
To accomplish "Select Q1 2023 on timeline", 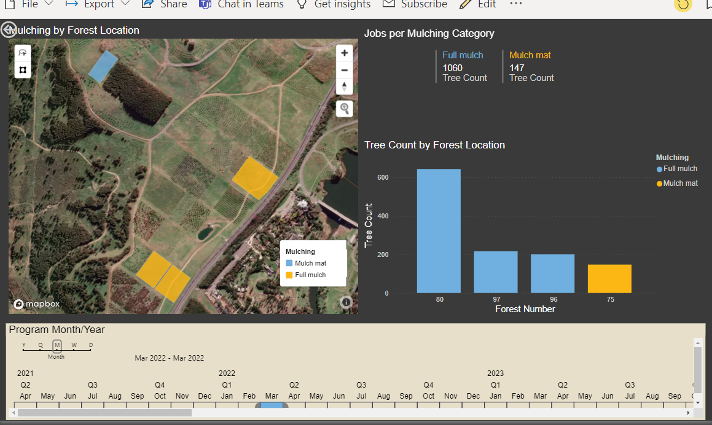I will click(x=495, y=385).
